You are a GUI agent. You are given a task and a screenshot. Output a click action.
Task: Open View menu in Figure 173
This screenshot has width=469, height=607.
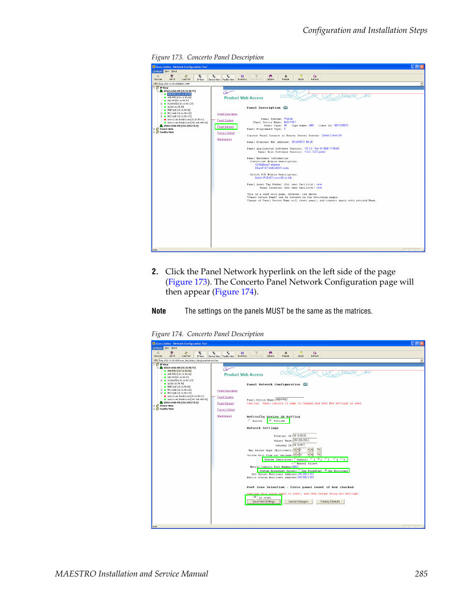(167, 71)
